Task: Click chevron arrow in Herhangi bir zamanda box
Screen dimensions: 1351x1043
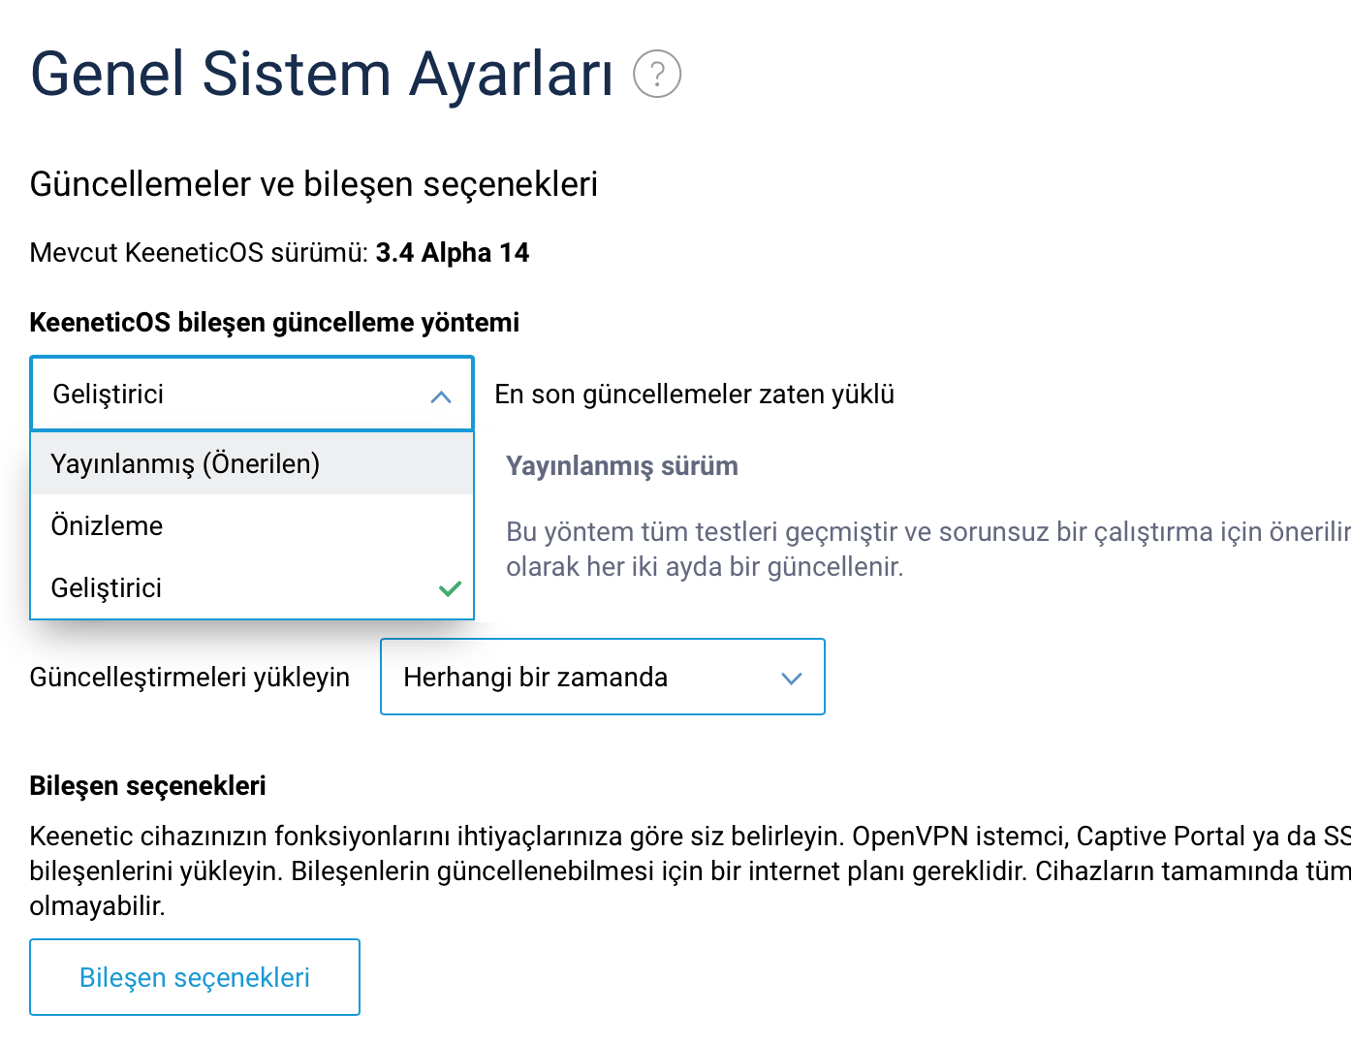Action: (792, 679)
